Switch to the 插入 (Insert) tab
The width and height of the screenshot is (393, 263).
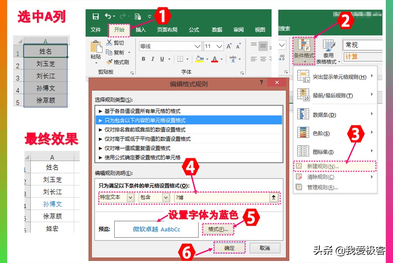(140, 30)
